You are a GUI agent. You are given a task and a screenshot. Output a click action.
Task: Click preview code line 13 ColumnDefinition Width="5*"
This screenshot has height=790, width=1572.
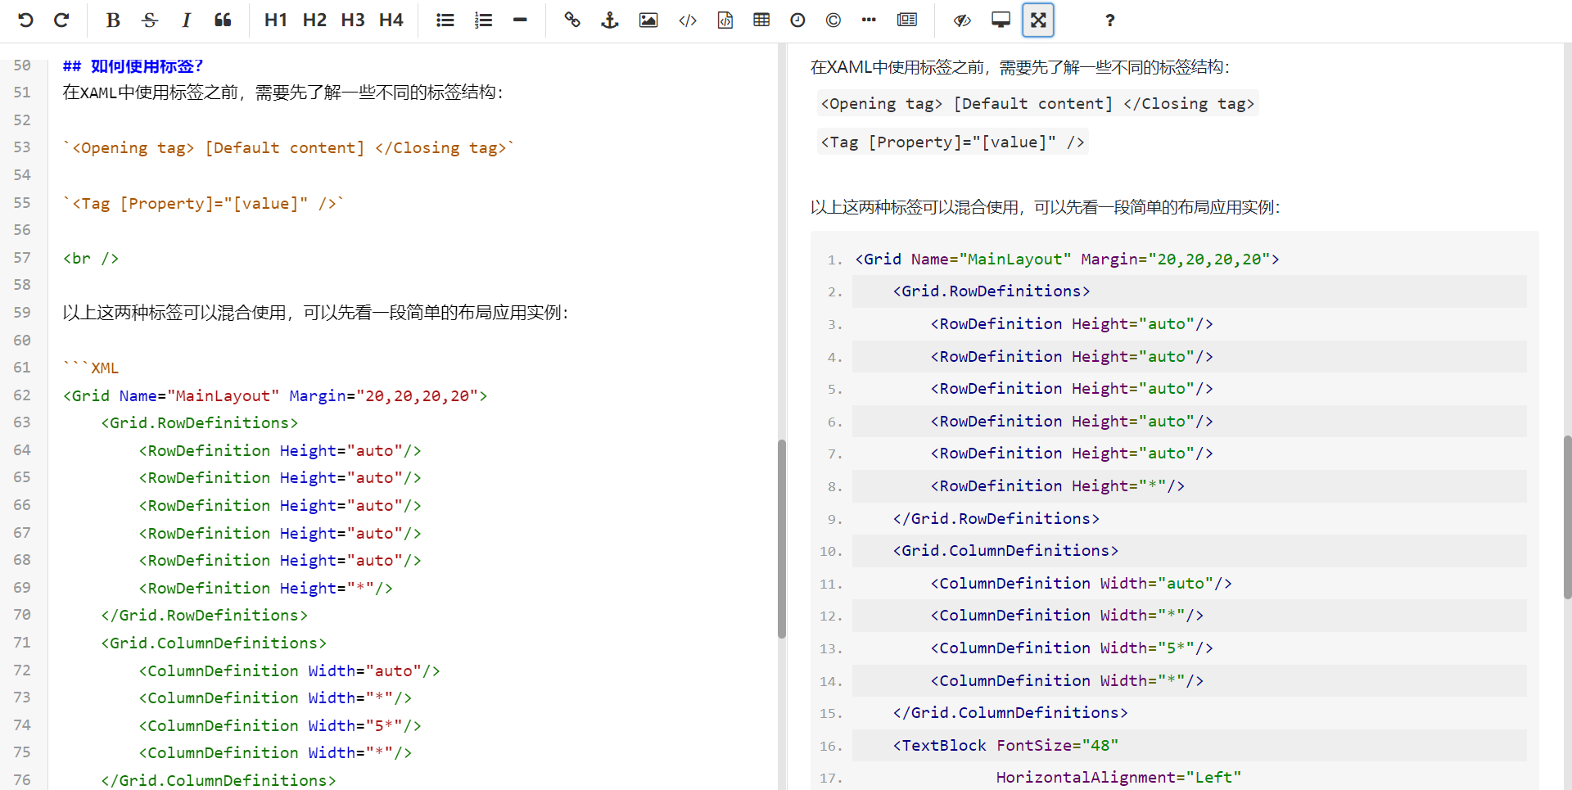[1072, 648]
